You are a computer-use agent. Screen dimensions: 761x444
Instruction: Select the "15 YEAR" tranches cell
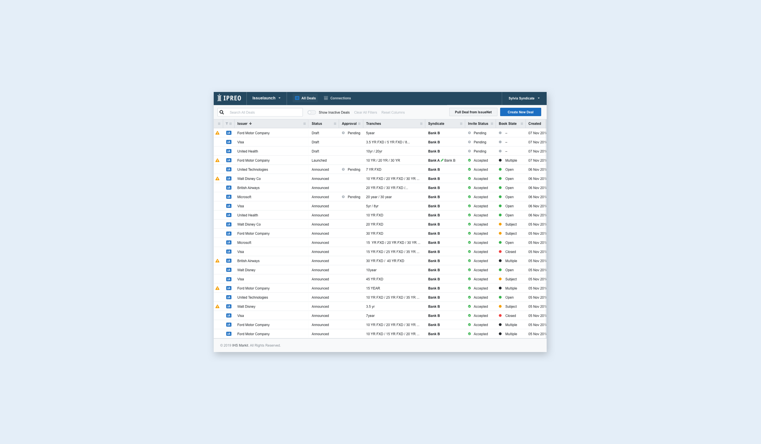[373, 288]
